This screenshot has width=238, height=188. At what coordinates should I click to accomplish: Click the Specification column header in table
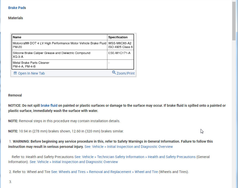point(118,37)
